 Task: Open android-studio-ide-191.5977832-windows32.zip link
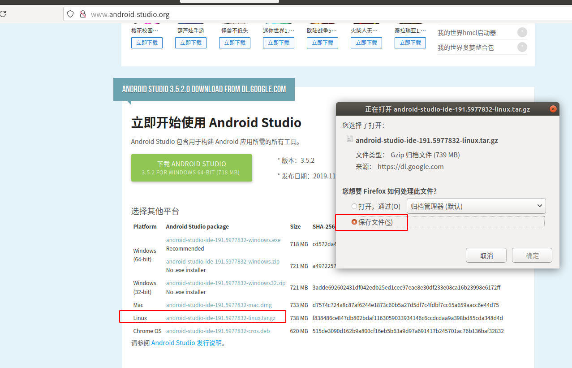(226, 283)
